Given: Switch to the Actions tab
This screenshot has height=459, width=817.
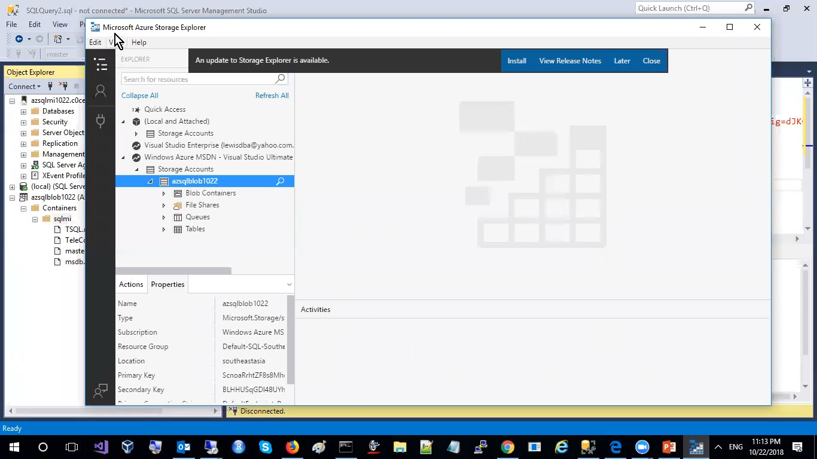Looking at the screenshot, I should coord(131,284).
